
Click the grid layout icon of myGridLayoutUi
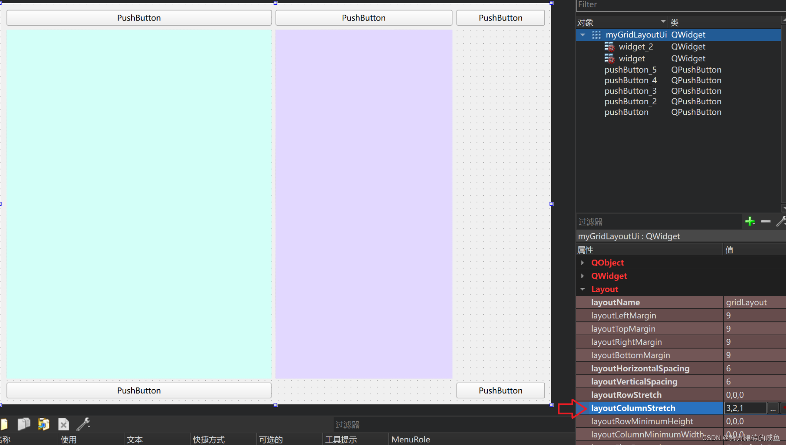[596, 35]
